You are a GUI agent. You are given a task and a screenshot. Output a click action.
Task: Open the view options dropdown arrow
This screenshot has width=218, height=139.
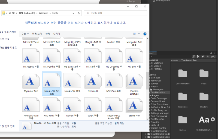[139, 34]
